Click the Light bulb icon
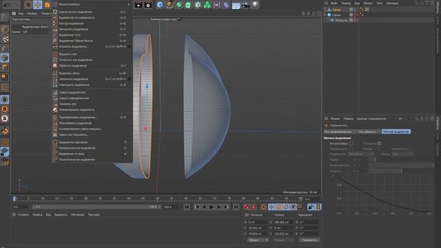This screenshot has height=248, width=441. point(255,5)
